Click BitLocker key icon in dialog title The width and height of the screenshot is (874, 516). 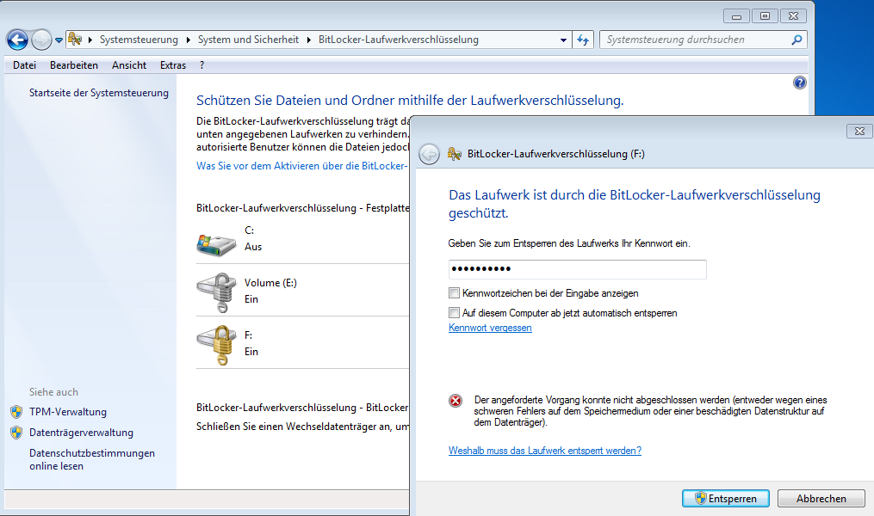(x=455, y=154)
